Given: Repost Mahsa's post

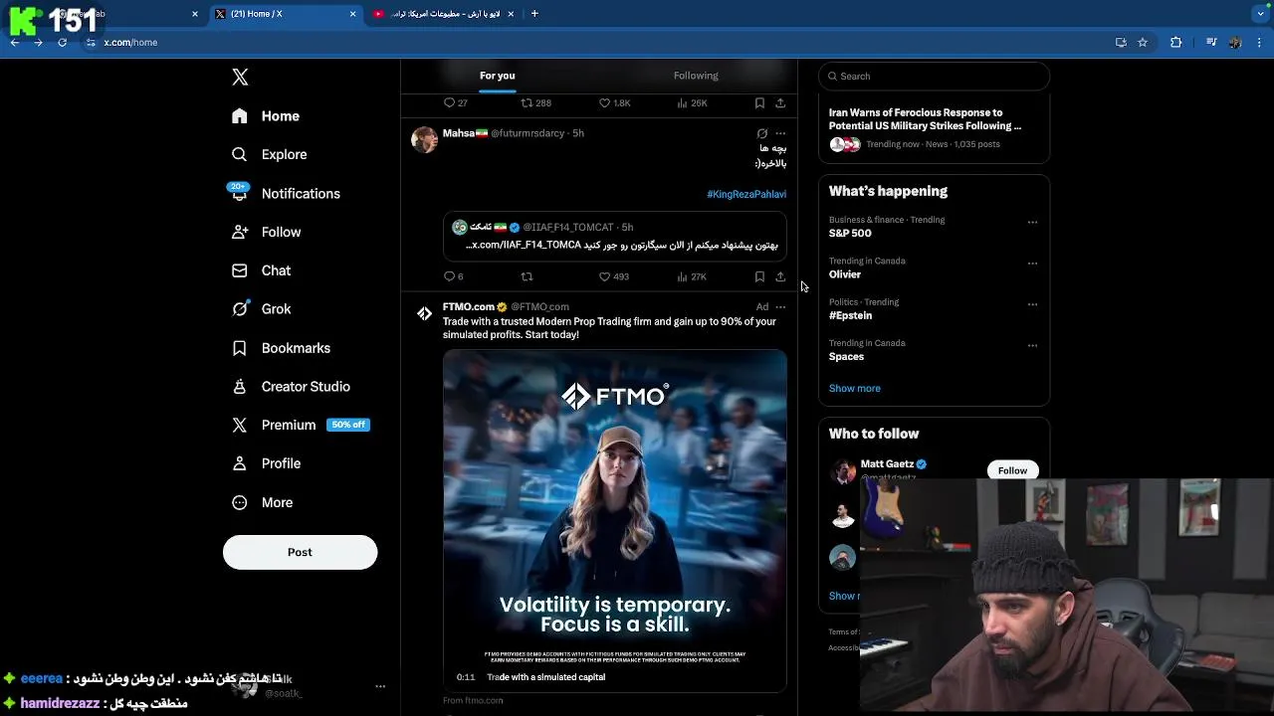Looking at the screenshot, I should (527, 276).
